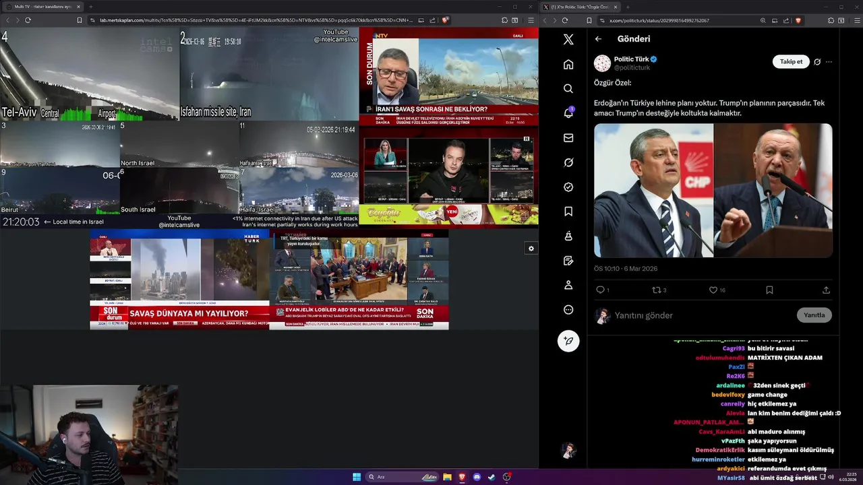Open account switcher avatar in X sidebar
This screenshot has height=485, width=863.
[x=568, y=450]
